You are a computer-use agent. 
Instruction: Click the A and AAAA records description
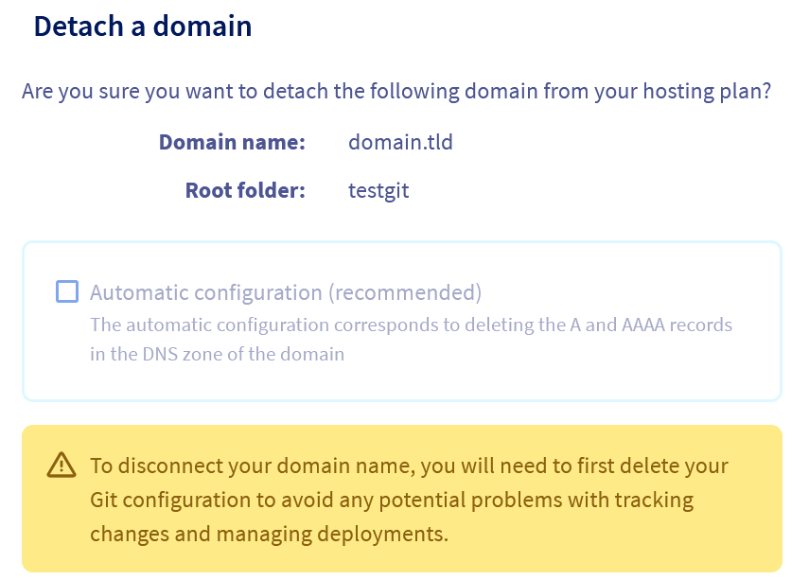[411, 325]
